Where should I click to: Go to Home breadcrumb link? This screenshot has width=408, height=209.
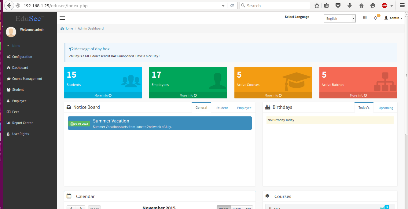68,28
